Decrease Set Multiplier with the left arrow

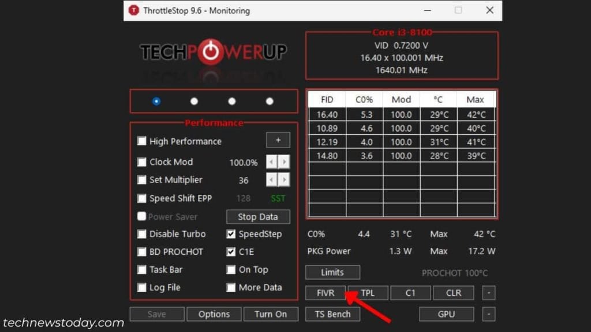click(x=271, y=180)
